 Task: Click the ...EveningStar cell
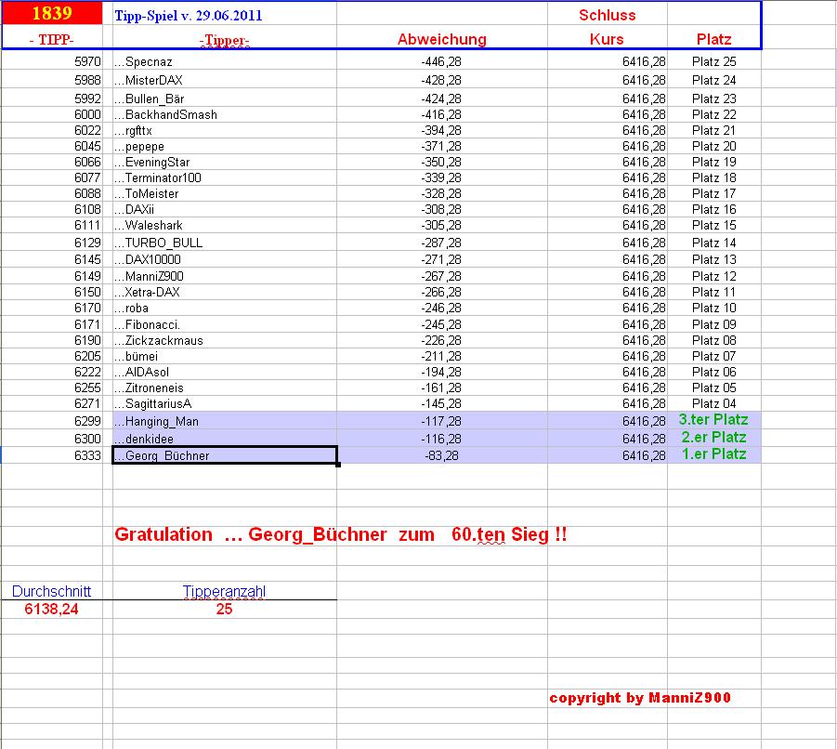click(x=224, y=162)
